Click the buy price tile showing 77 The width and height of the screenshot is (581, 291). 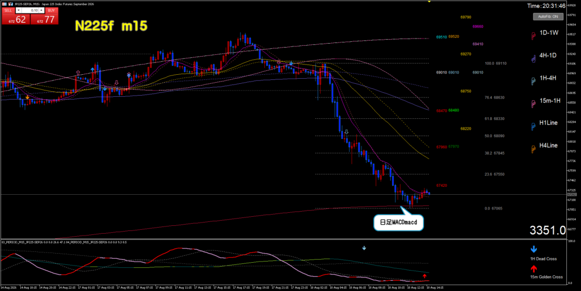click(x=44, y=19)
